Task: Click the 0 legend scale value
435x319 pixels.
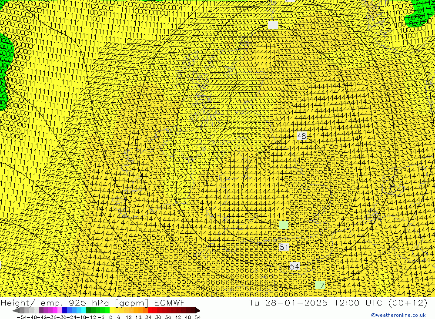Action: [x=110, y=317]
